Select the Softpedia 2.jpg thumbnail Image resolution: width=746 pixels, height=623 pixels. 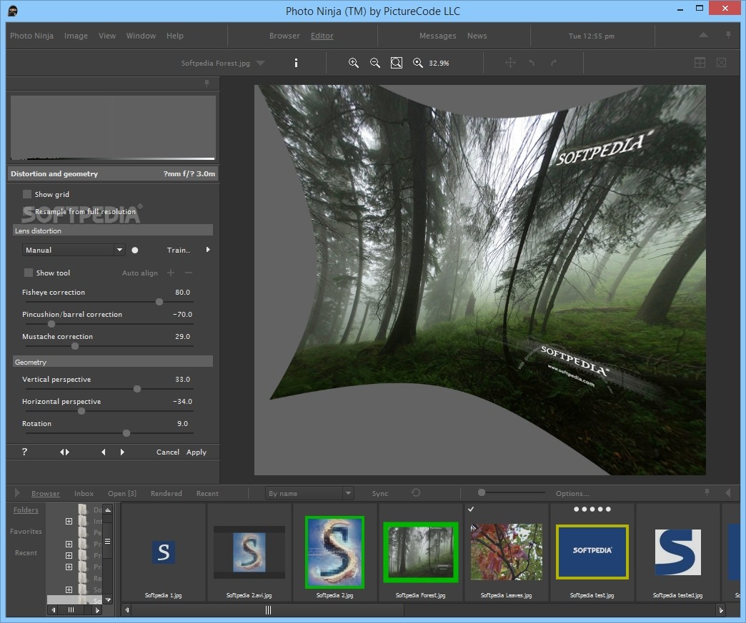click(x=334, y=552)
